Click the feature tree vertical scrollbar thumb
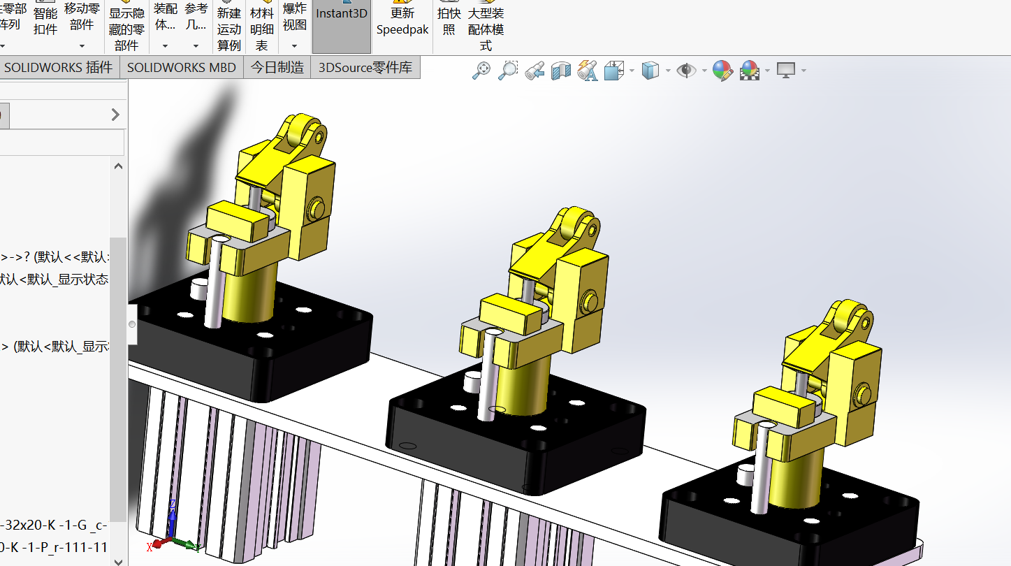Screen dimensions: 1011x566 click(x=118, y=379)
